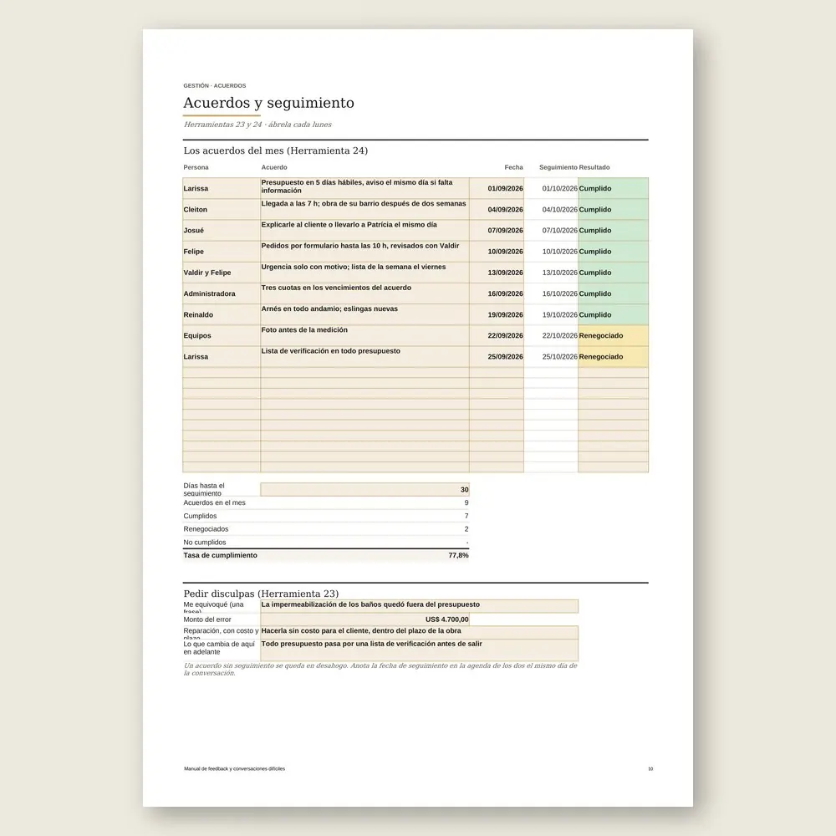
Task: Click the title 'Acuerdos y seguimiento'
Action: click(268, 102)
